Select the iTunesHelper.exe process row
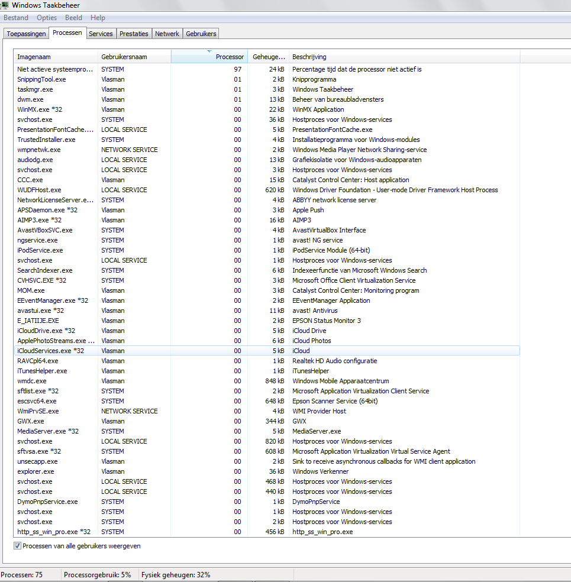 42,371
